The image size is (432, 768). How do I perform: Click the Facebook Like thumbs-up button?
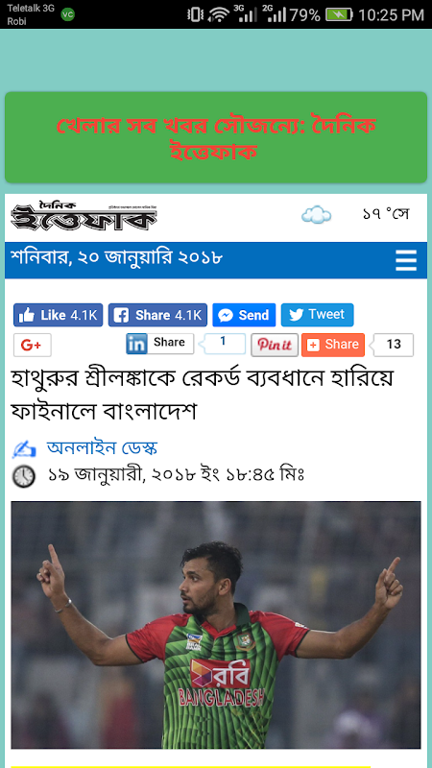pos(59,315)
